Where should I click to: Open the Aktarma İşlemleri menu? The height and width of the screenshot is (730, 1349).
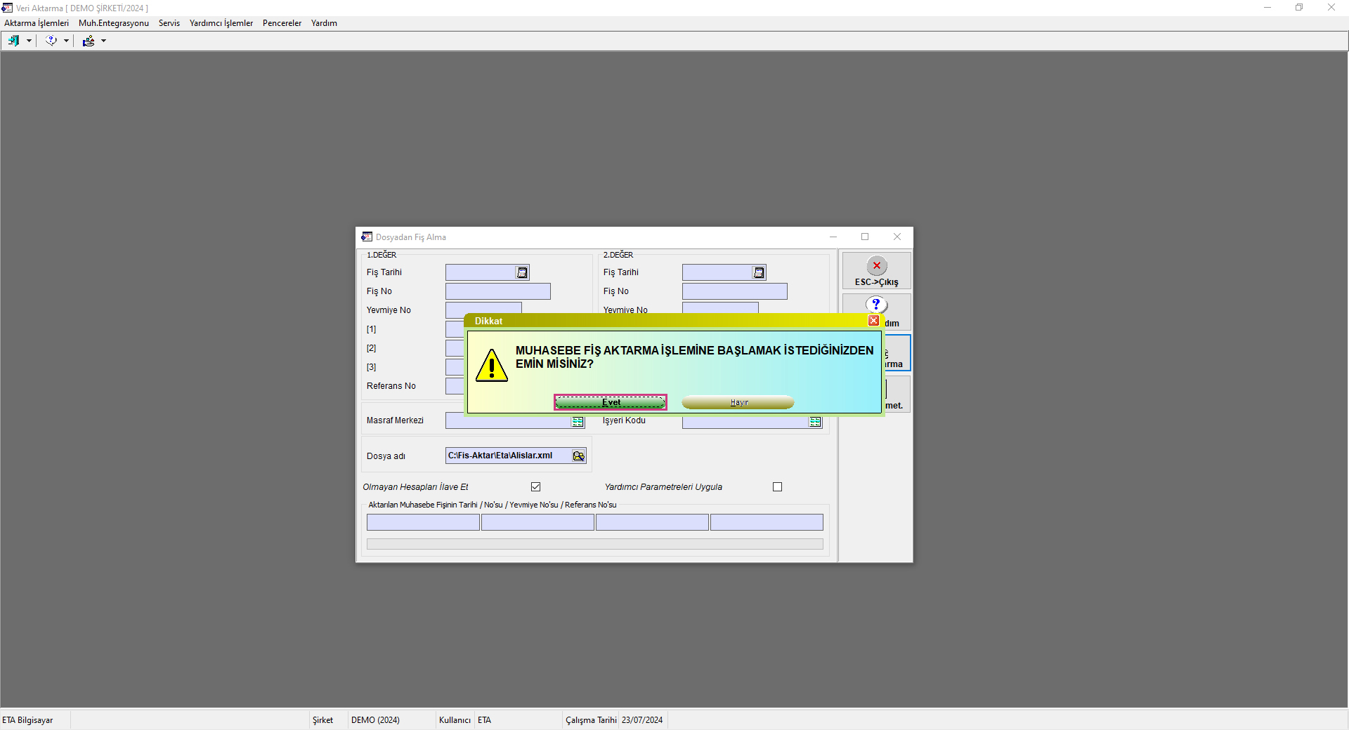pyautogui.click(x=37, y=23)
